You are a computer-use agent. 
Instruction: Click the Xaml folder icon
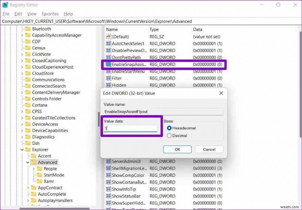tap(40, 181)
